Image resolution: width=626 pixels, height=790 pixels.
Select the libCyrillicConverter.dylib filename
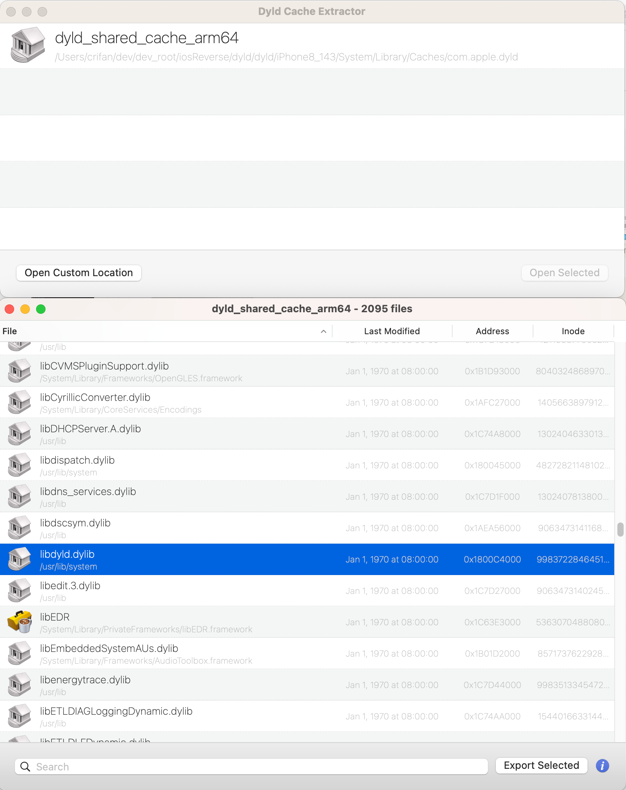[95, 397]
